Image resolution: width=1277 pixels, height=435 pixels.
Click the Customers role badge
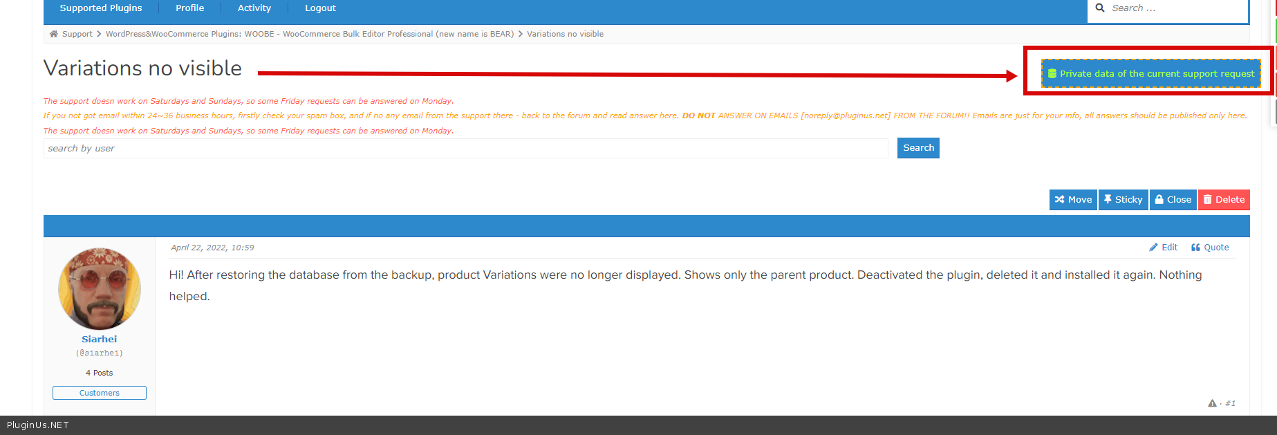100,393
